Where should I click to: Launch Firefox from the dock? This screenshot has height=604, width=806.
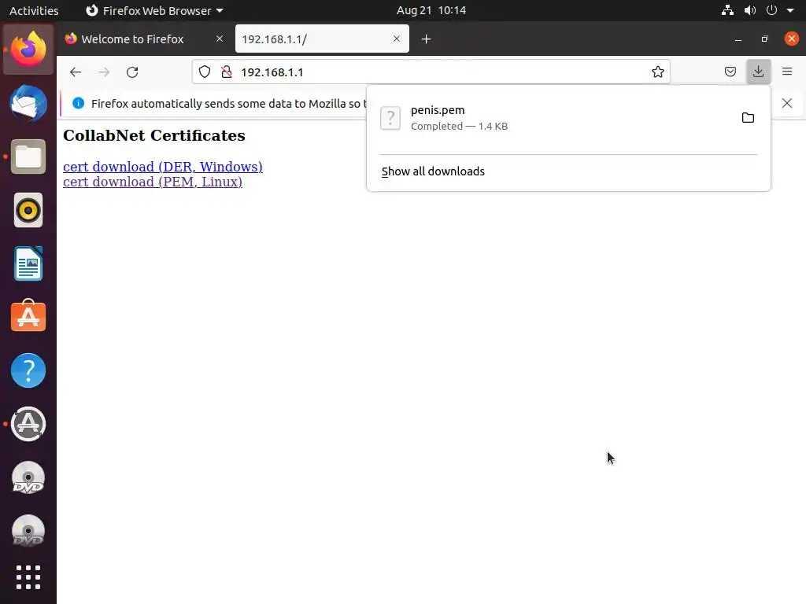tap(28, 50)
